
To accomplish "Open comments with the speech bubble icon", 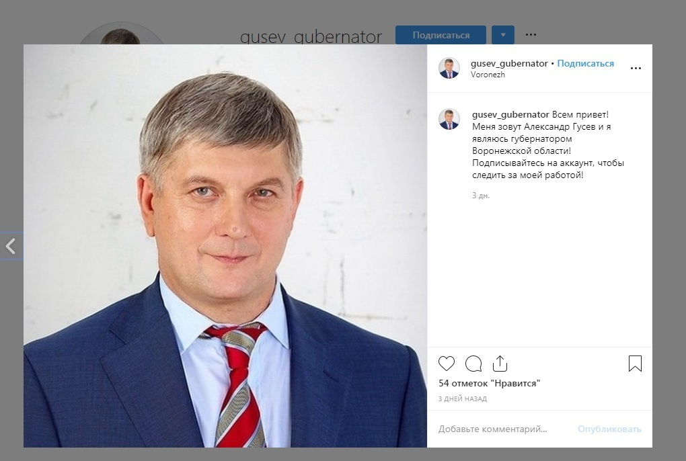I will tap(473, 364).
